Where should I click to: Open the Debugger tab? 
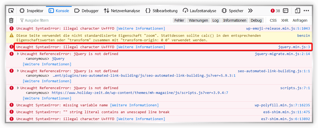[x=87, y=11]
